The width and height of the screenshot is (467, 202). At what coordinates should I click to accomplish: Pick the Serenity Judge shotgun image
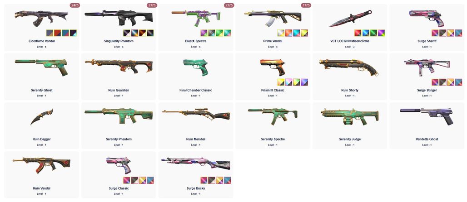(350, 116)
